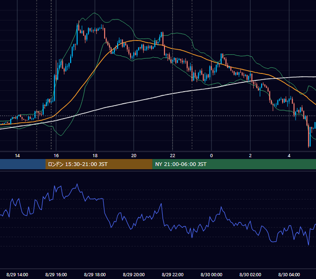Click the 8/30 00:00 date label
316x279 pixels.
tap(211, 274)
